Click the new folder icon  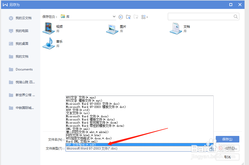[x=136, y=17]
